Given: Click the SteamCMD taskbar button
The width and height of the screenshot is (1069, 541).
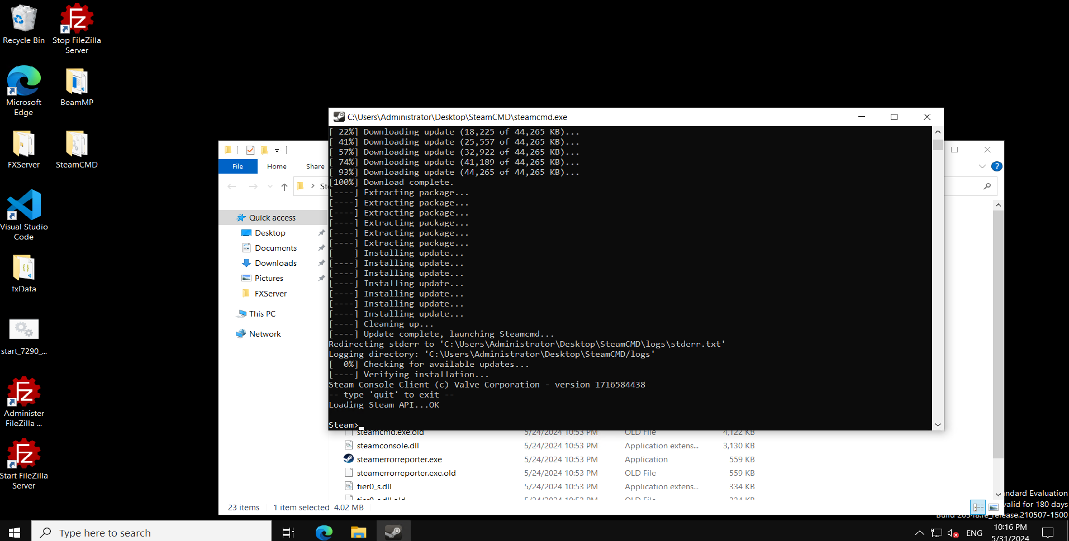Looking at the screenshot, I should 393,532.
